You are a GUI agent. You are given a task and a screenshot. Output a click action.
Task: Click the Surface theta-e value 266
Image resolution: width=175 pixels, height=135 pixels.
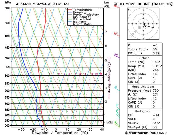[156, 70]
